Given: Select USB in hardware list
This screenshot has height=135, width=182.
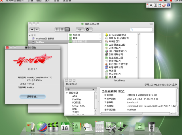Looking at the screenshot, I should coord(74,109).
